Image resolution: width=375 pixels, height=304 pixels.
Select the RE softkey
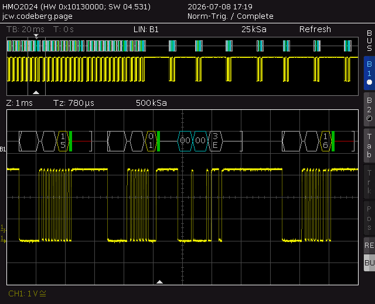pyautogui.click(x=369, y=246)
